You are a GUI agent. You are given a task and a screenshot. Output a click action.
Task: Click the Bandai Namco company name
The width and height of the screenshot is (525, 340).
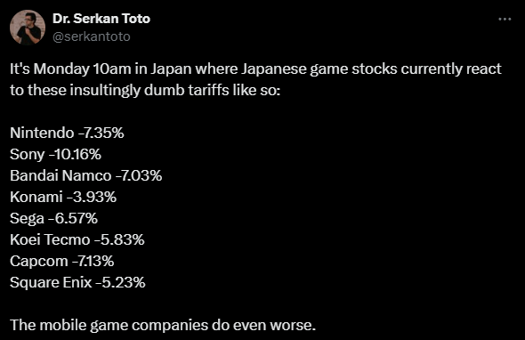point(61,176)
